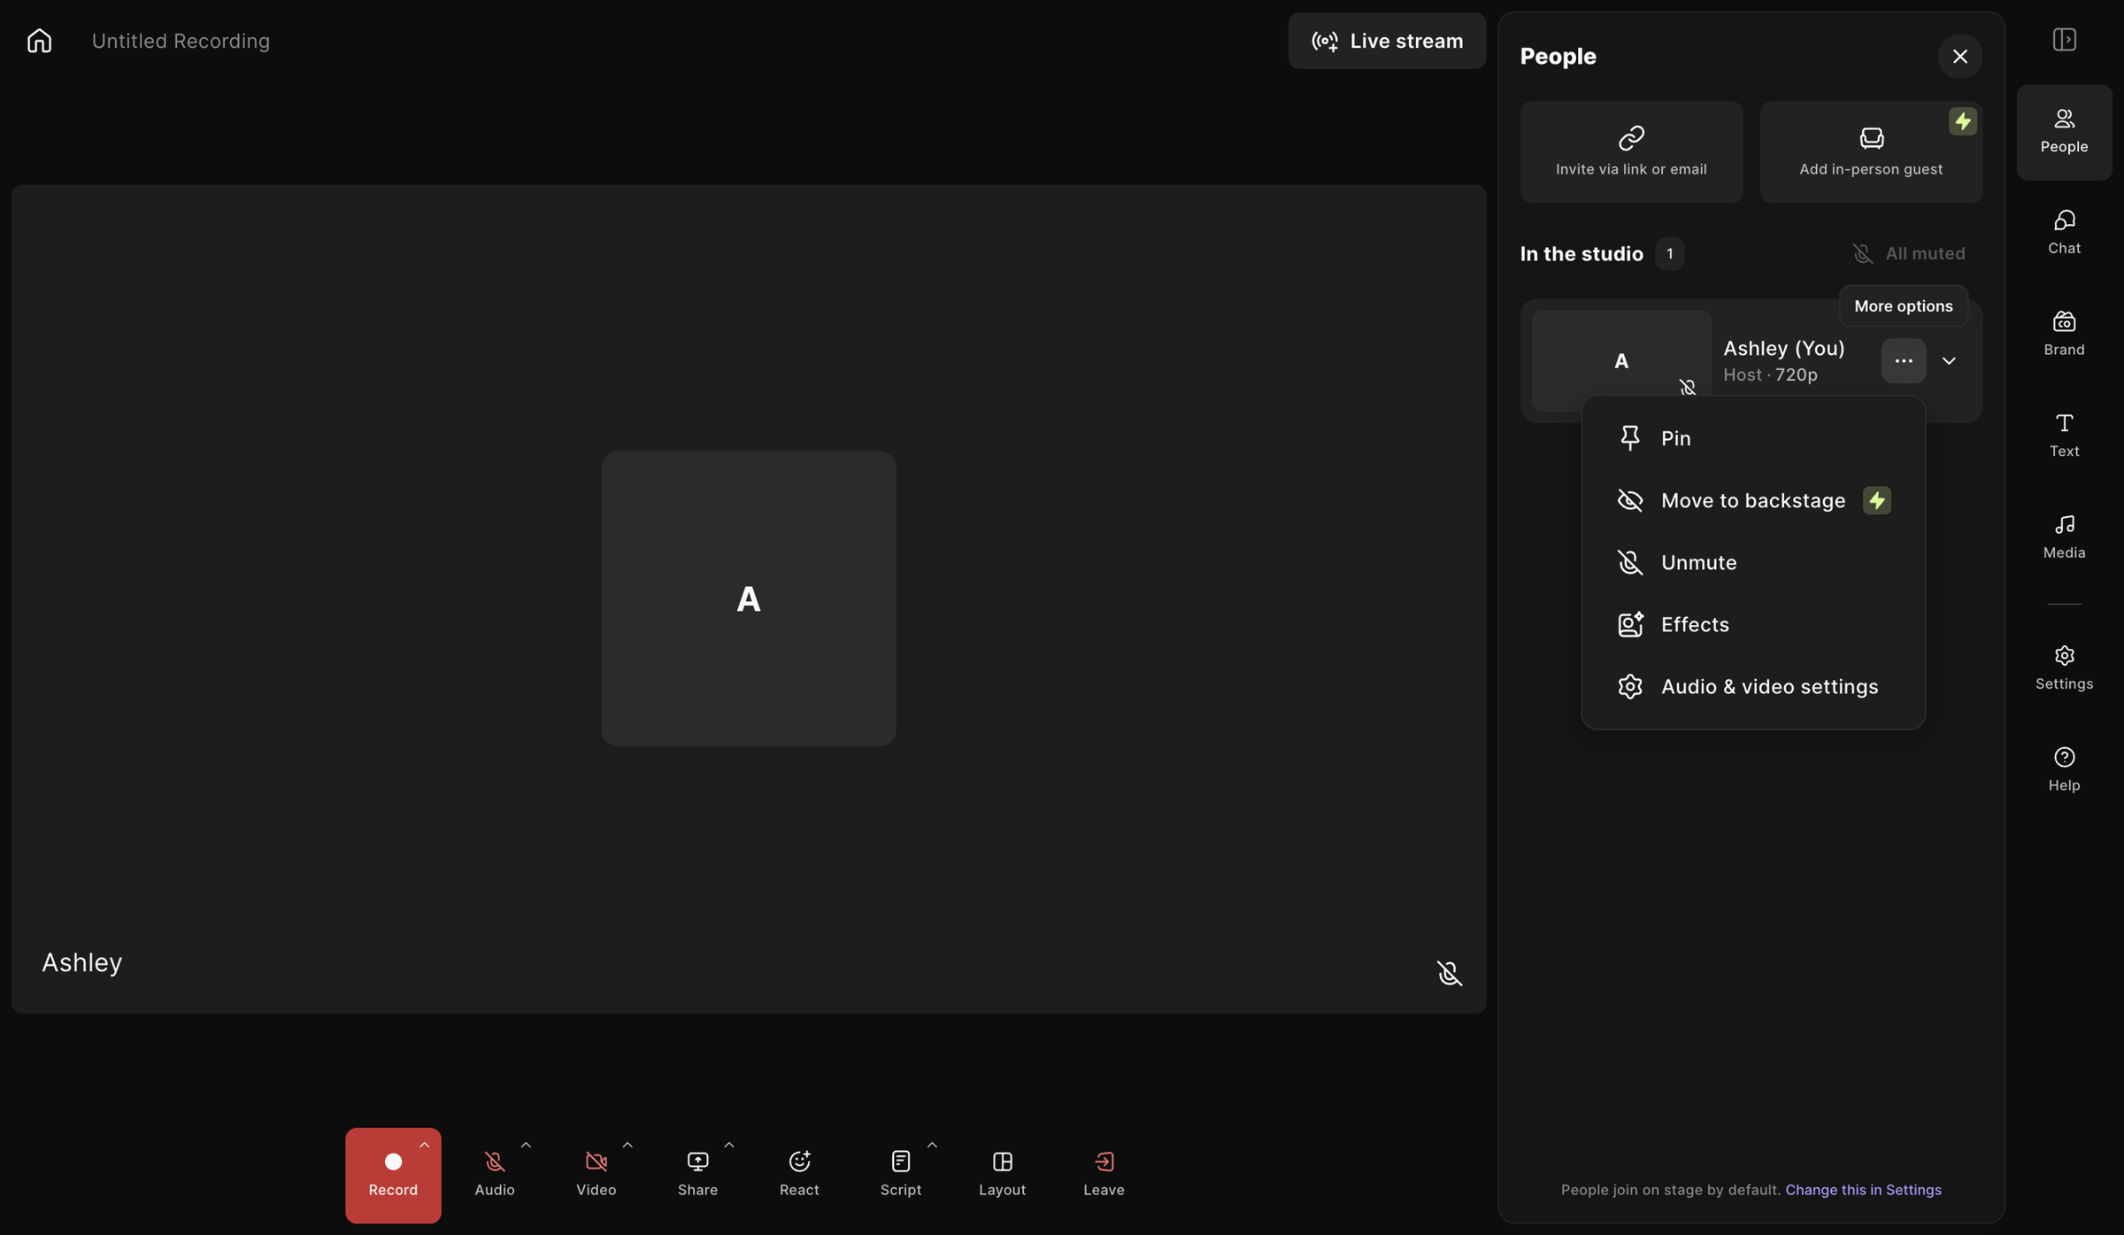The width and height of the screenshot is (2124, 1235).
Task: Open the Help sidebar item
Action: (2064, 769)
